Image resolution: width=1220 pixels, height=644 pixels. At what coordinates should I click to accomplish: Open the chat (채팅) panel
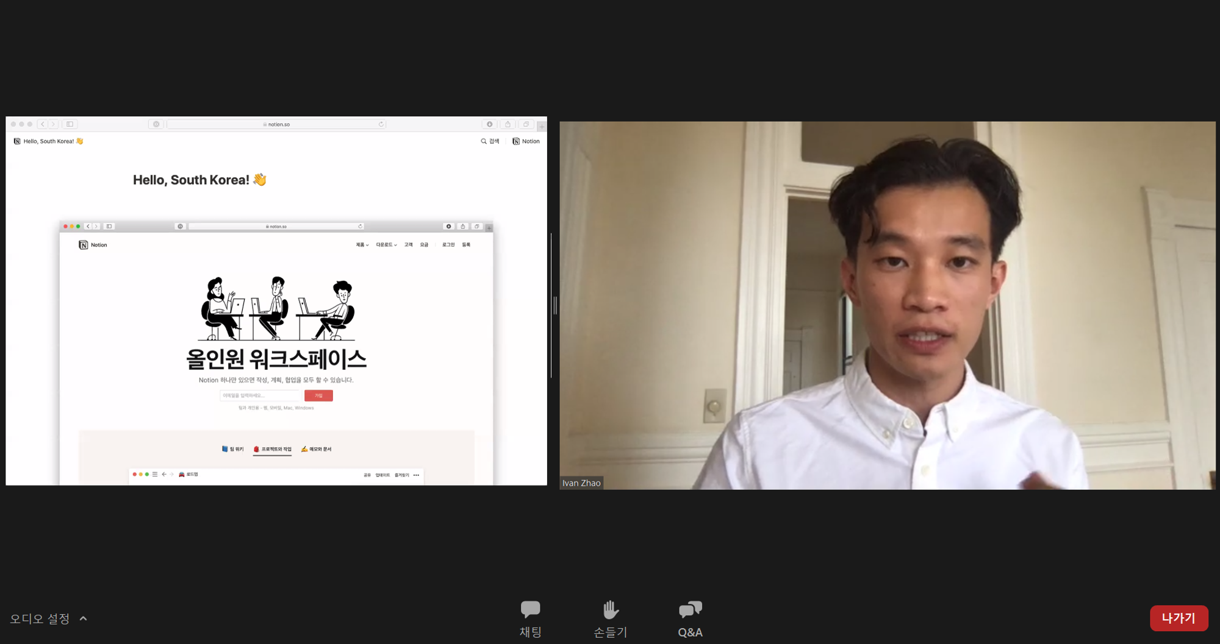tap(530, 619)
